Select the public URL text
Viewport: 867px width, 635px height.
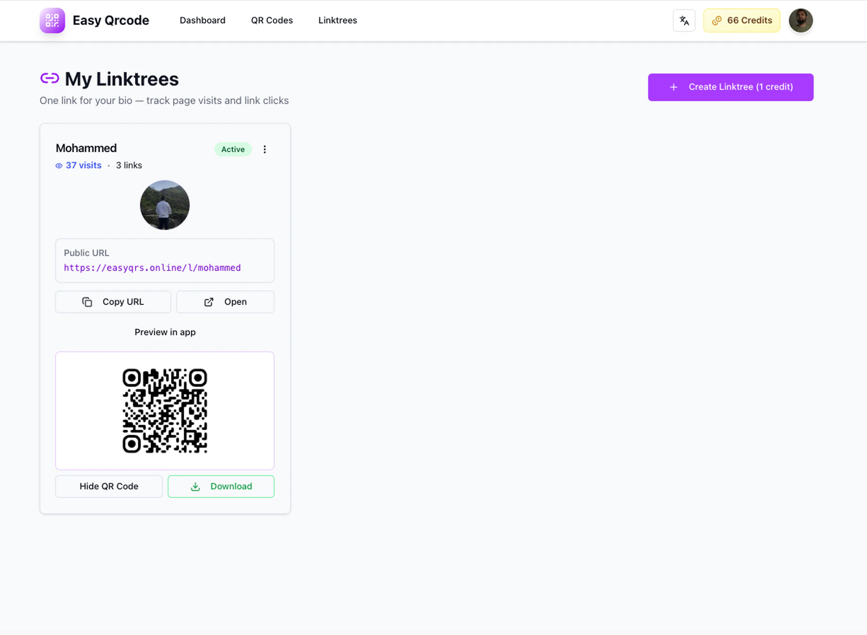(152, 268)
